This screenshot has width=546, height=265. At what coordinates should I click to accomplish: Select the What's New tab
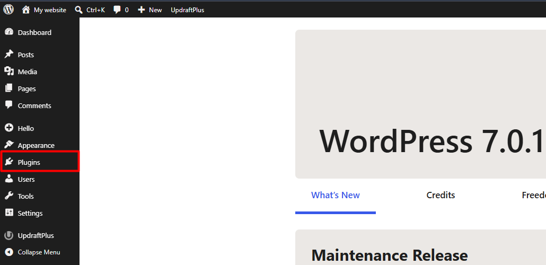[x=336, y=196]
